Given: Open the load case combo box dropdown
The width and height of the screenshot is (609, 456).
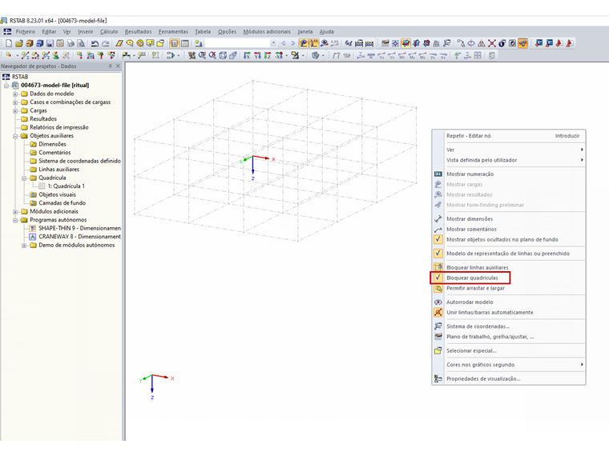Looking at the screenshot, I should tap(273, 43).
